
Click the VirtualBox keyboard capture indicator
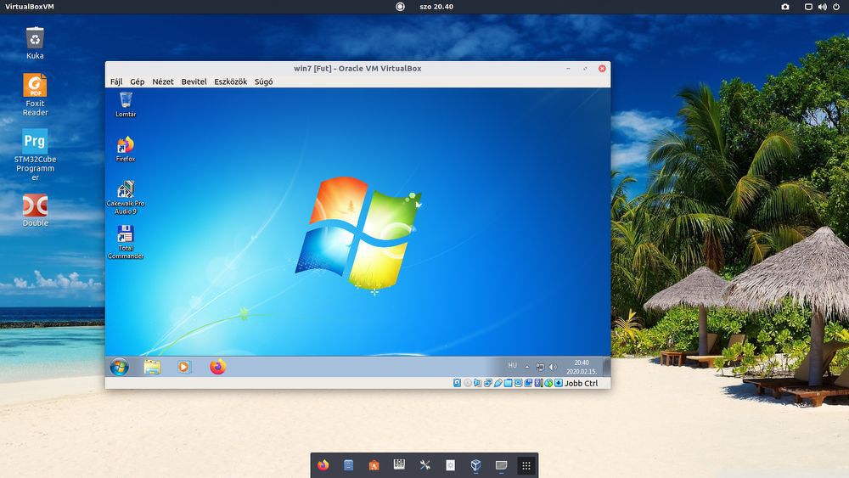tap(559, 383)
